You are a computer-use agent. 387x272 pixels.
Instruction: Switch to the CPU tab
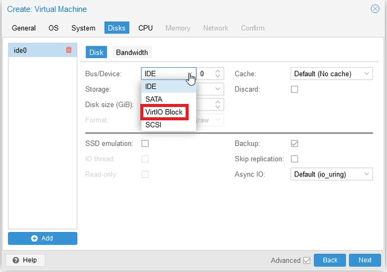pyautogui.click(x=145, y=28)
